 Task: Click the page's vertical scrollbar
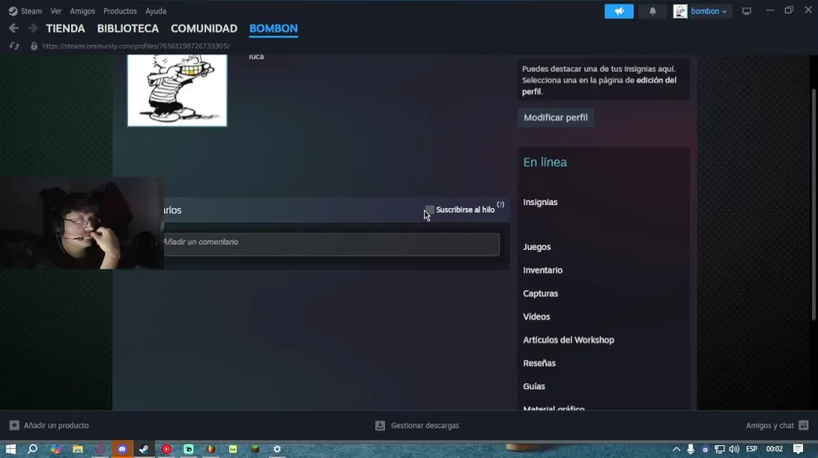pyautogui.click(x=814, y=204)
